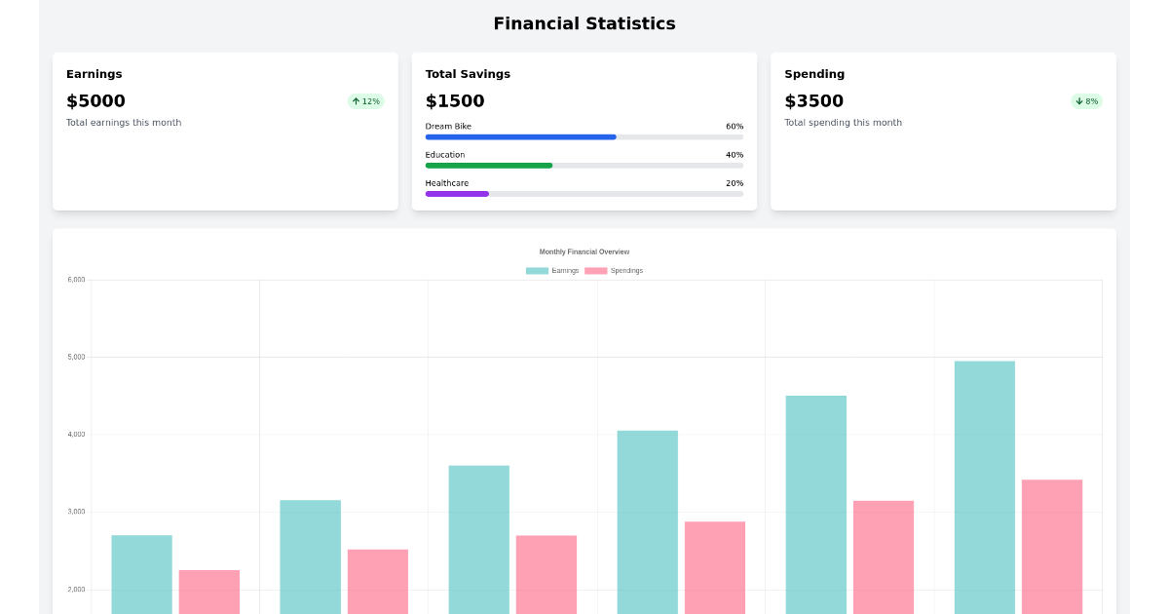Click the Healthcare 20% label
The width and height of the screenshot is (1169, 614).
[x=734, y=183]
